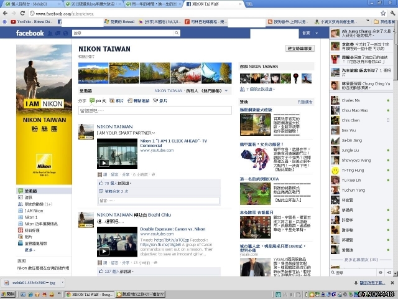Bookmark this page with the star icon
This screenshot has width=398, height=299.
[383, 13]
